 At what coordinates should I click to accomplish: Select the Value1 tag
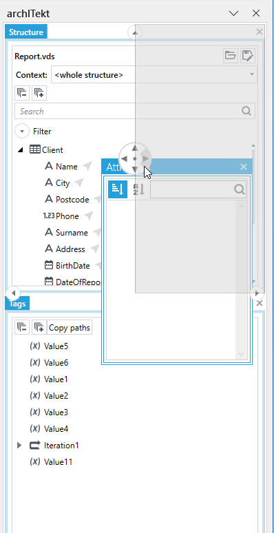(56, 379)
